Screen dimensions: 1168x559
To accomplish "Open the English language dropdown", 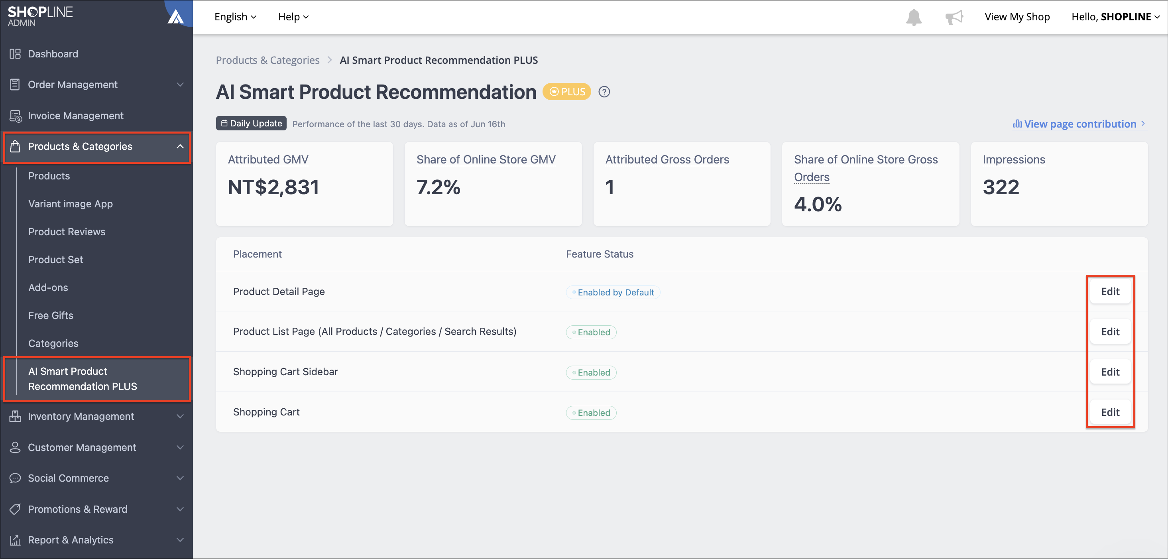I will click(235, 17).
